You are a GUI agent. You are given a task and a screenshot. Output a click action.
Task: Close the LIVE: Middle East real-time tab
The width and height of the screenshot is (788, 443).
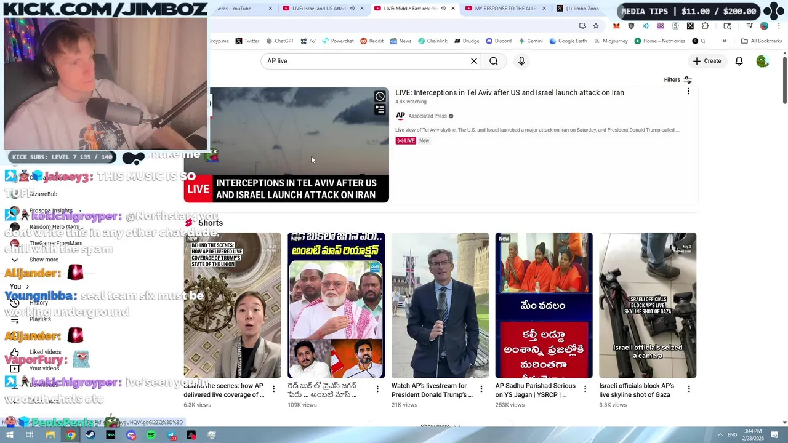pos(453,9)
